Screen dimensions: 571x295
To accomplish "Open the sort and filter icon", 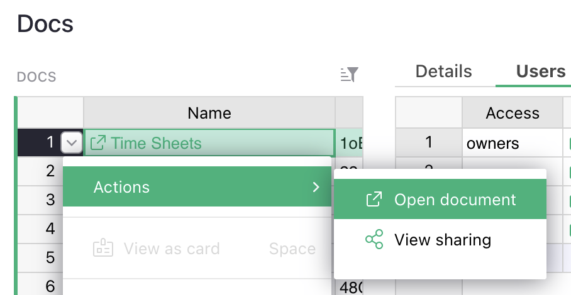I will pos(349,75).
